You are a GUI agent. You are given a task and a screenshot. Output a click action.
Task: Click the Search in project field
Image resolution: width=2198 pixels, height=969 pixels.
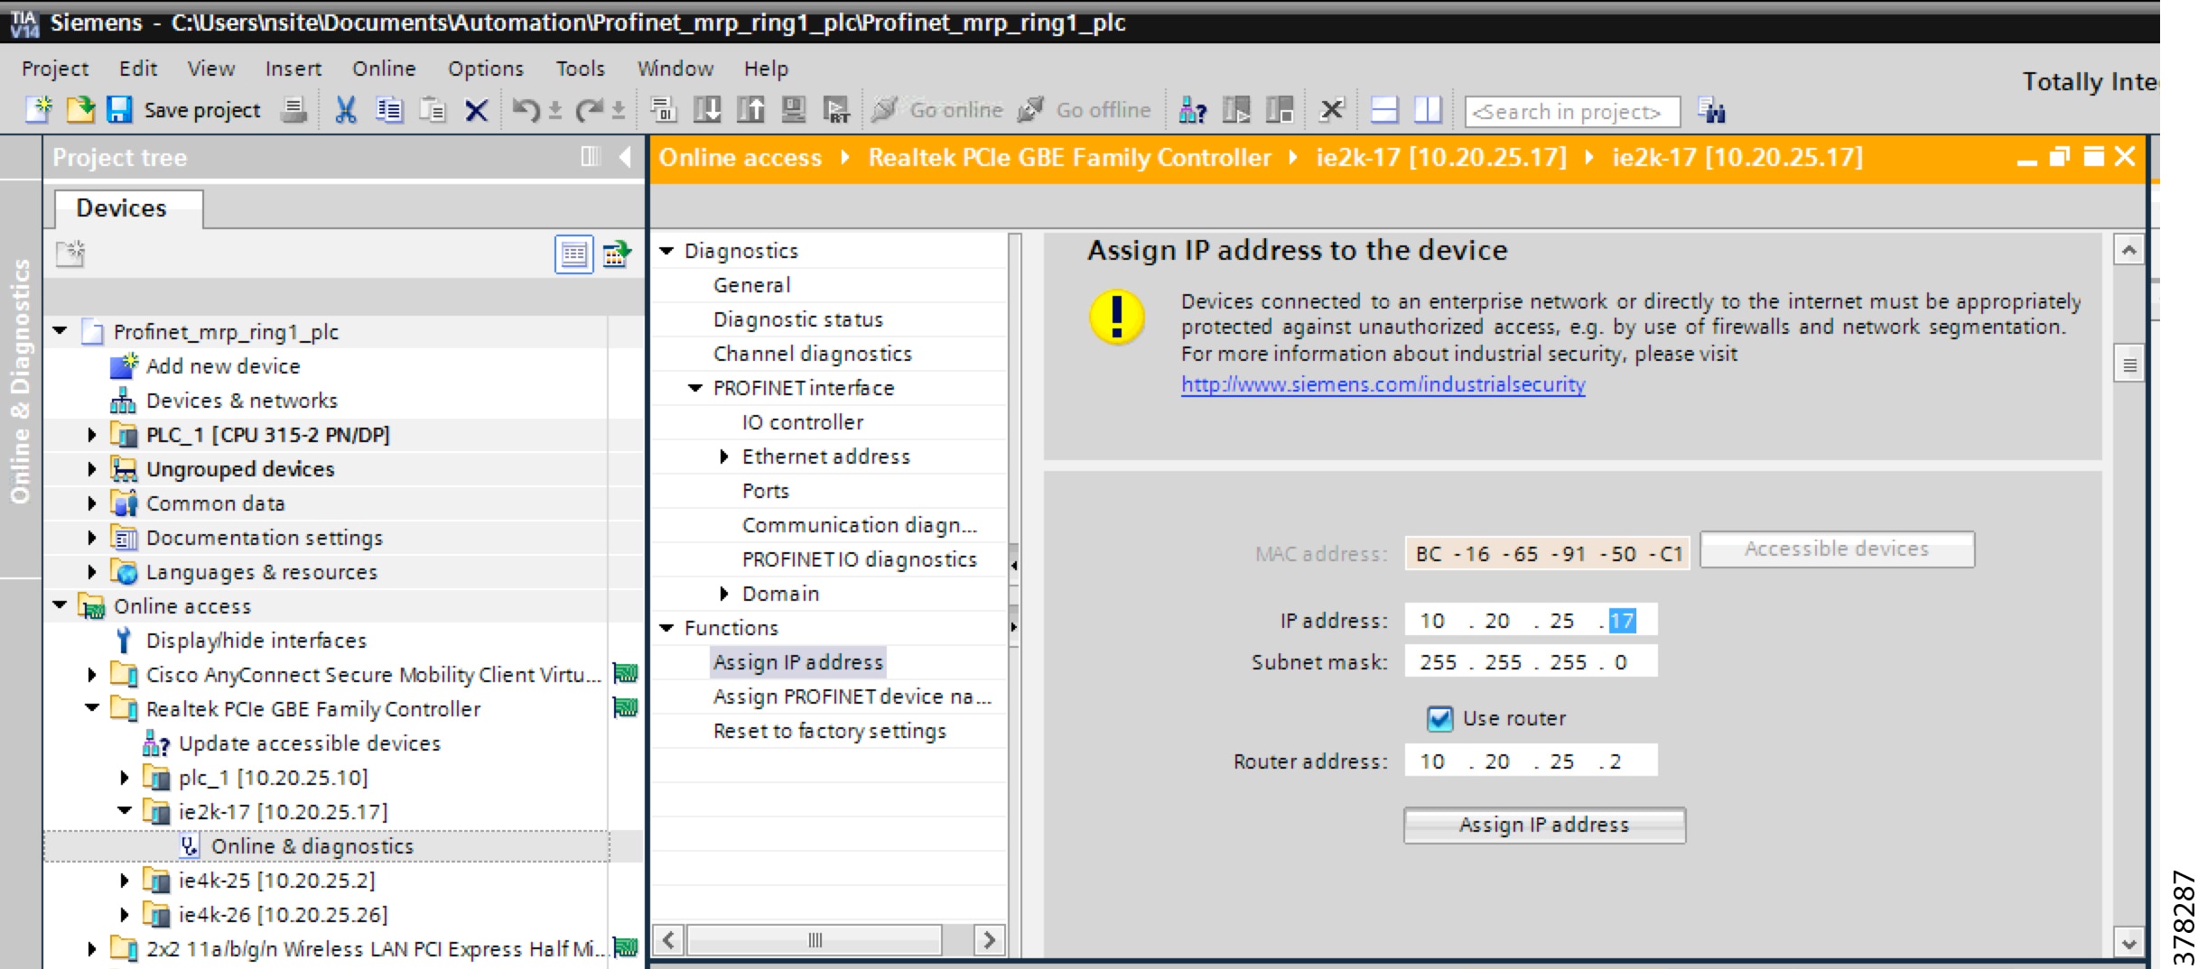(x=1572, y=112)
